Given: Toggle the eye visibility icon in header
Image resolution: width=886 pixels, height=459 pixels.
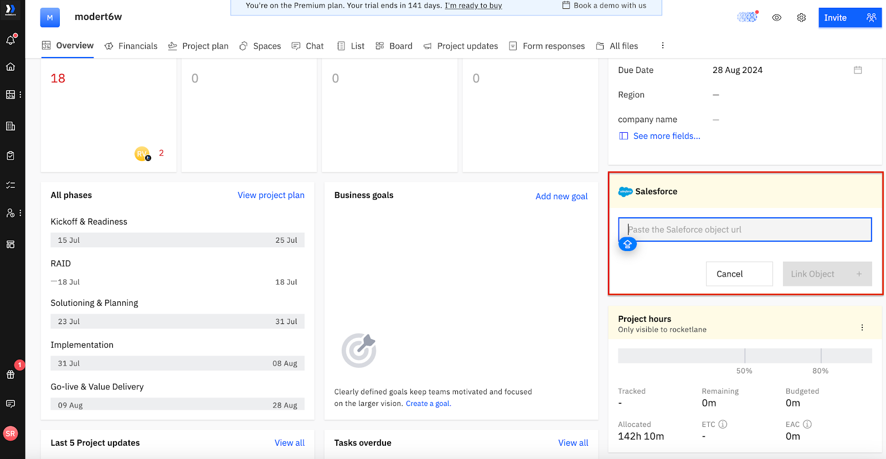Looking at the screenshot, I should pyautogui.click(x=777, y=18).
